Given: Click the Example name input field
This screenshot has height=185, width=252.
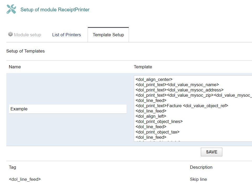Looking at the screenshot, I should [67, 109].
